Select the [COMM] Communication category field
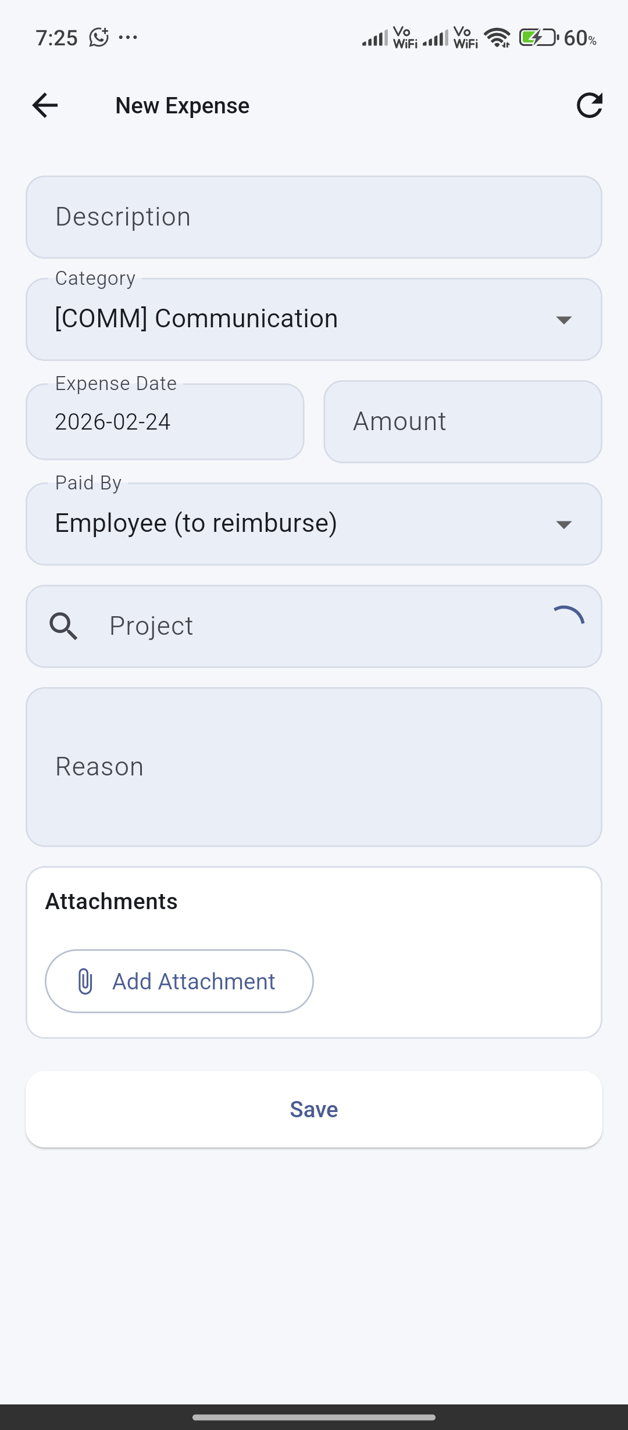The height and width of the screenshot is (1430, 628). click(291, 319)
